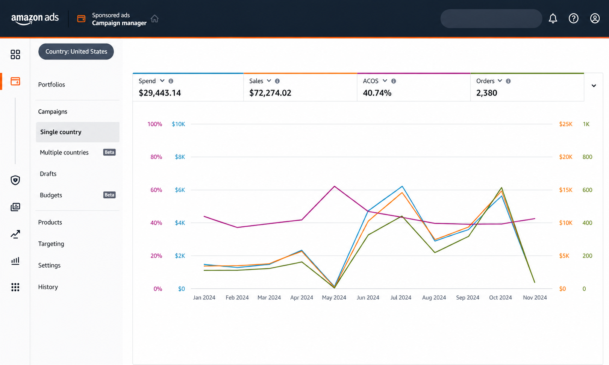Open the notifications bell

coord(553,18)
